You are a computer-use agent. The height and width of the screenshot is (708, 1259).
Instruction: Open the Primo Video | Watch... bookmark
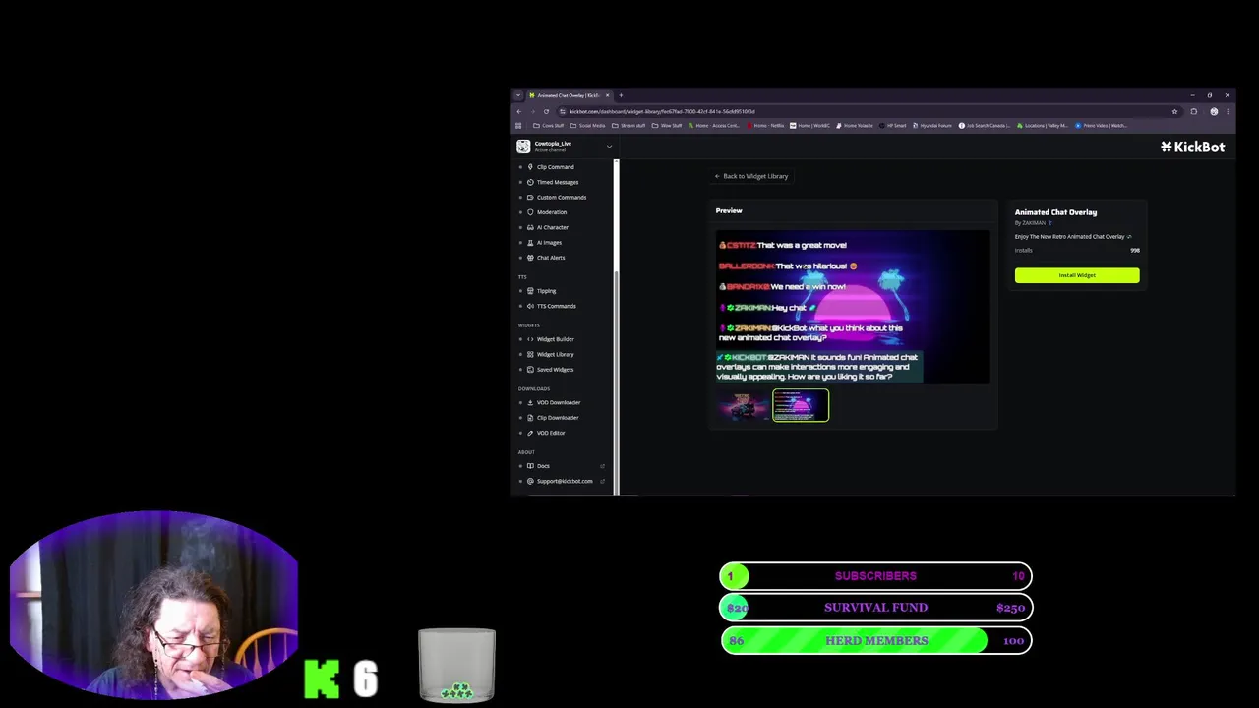(1102, 126)
